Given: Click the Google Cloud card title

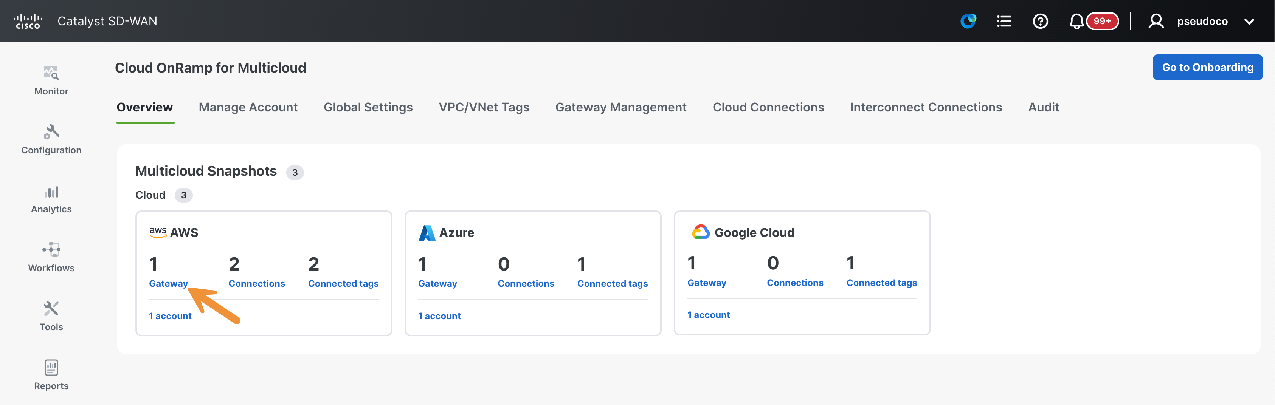Looking at the screenshot, I should [x=754, y=232].
